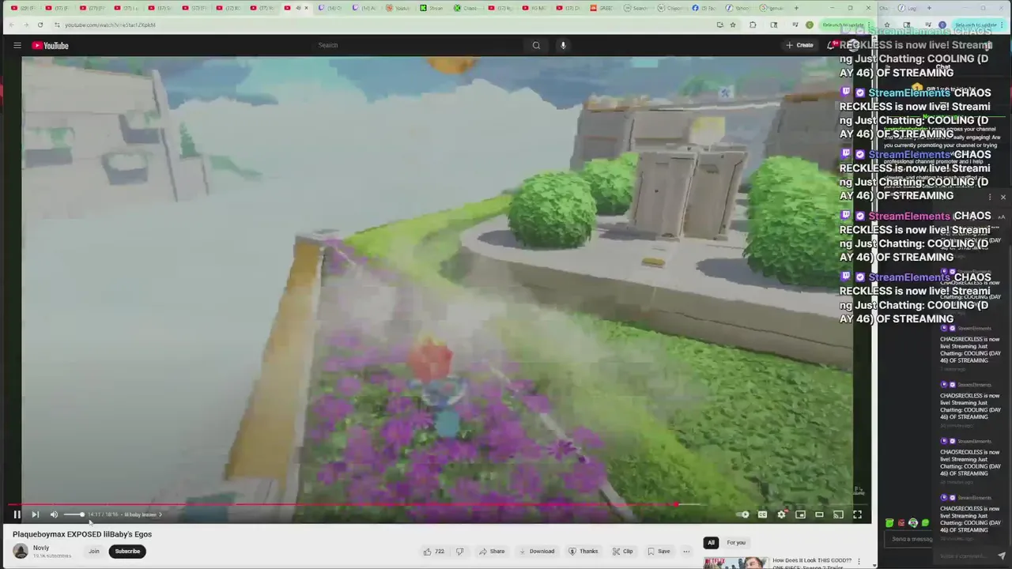Screen dimensions: 1012x569
Task: Open the player settings gear
Action: (781, 514)
